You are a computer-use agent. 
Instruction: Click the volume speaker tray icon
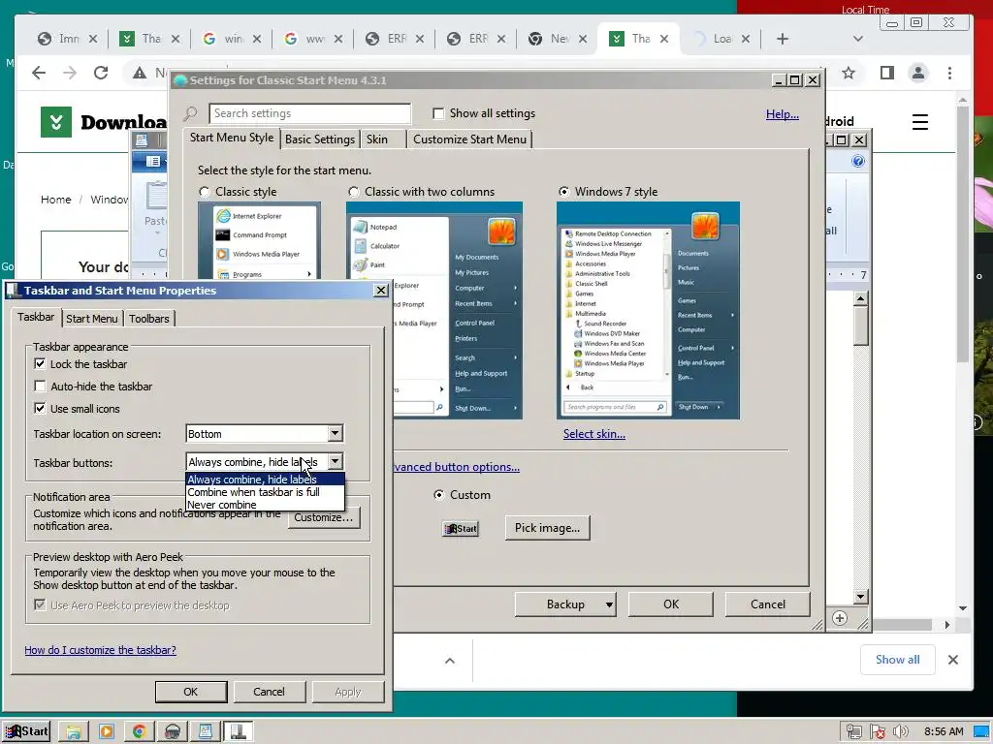(x=900, y=732)
